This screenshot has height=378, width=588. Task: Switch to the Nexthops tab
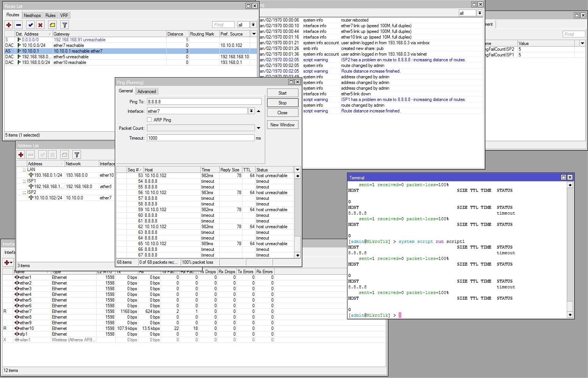tap(32, 15)
